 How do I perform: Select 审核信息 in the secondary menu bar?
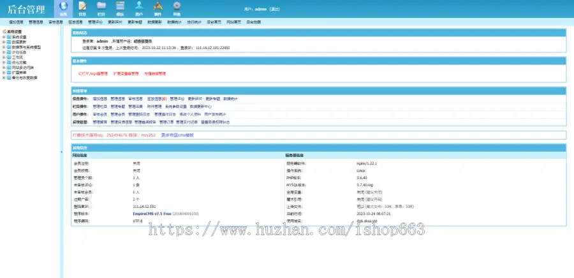point(55,22)
